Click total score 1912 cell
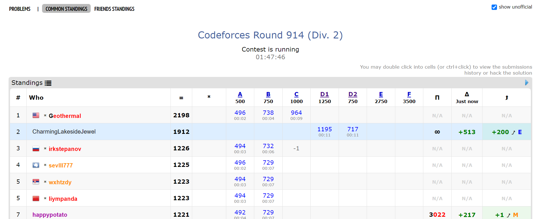Viewport: 534px width, 219px height. (181, 132)
